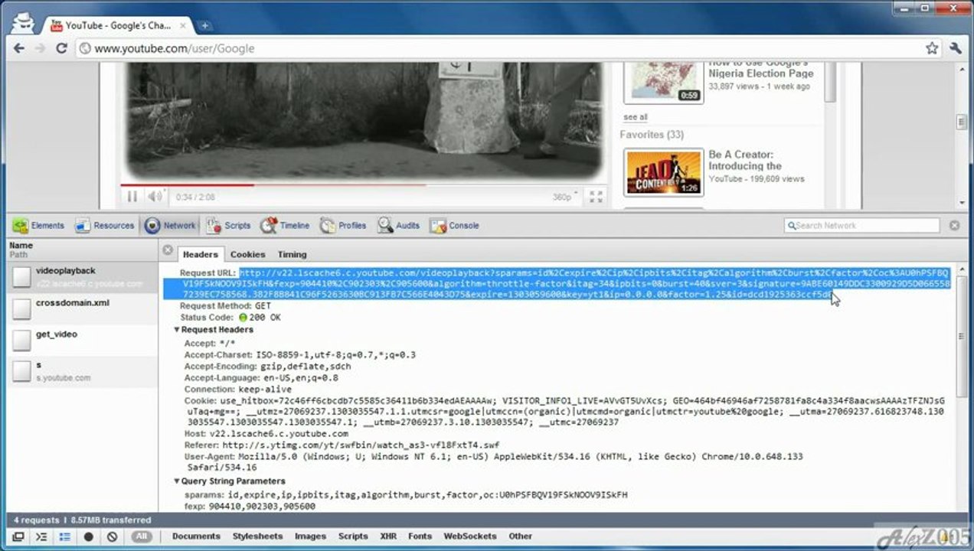Filter network by XHR
Viewport: 974px width, 551px height.
(388, 536)
